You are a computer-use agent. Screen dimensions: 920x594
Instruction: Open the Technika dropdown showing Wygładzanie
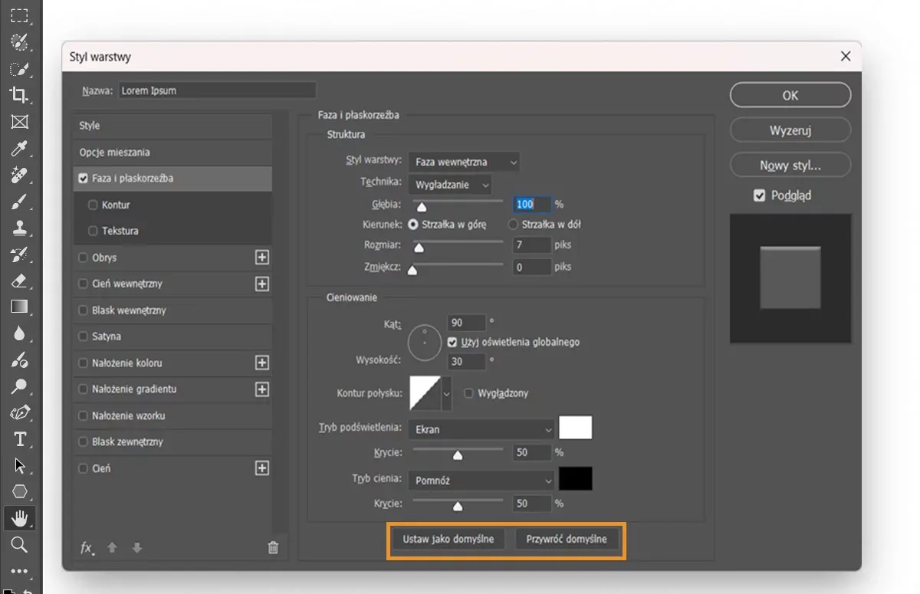(450, 185)
